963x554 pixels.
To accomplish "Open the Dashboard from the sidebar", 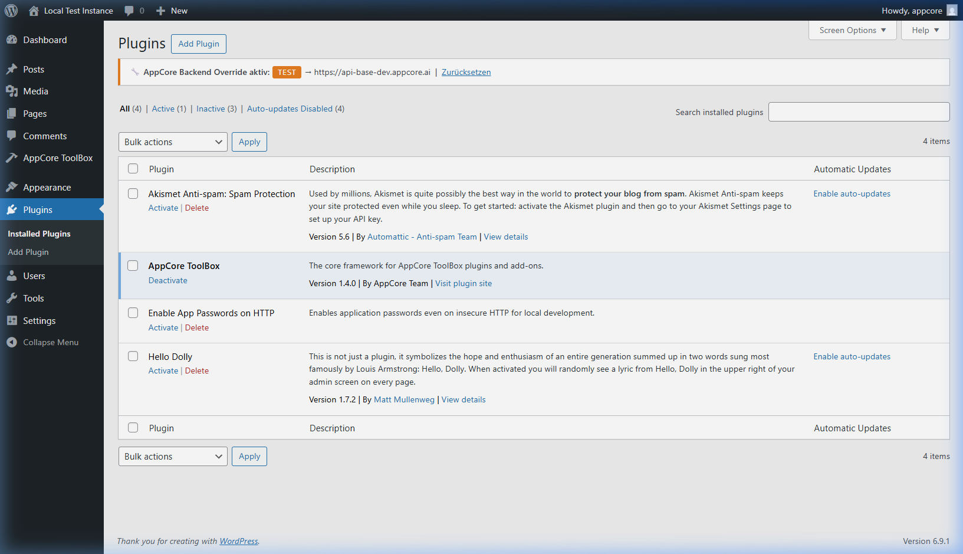I will click(13, 40).
